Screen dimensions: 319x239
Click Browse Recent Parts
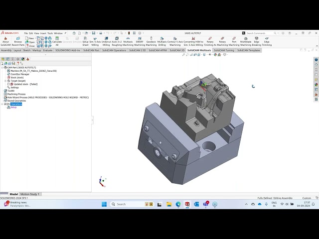(18, 41)
